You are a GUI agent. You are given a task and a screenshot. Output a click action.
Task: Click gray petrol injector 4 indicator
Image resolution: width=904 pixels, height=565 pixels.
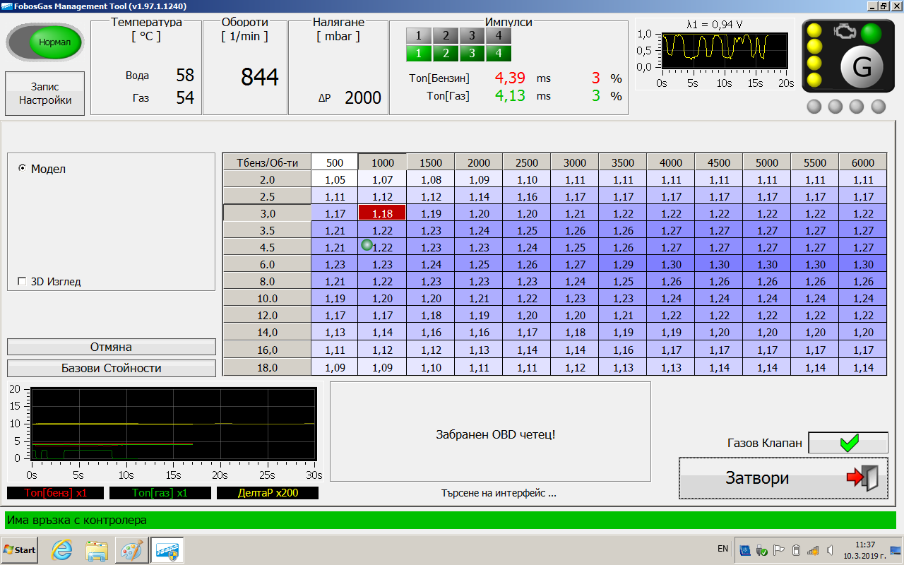pyautogui.click(x=499, y=35)
